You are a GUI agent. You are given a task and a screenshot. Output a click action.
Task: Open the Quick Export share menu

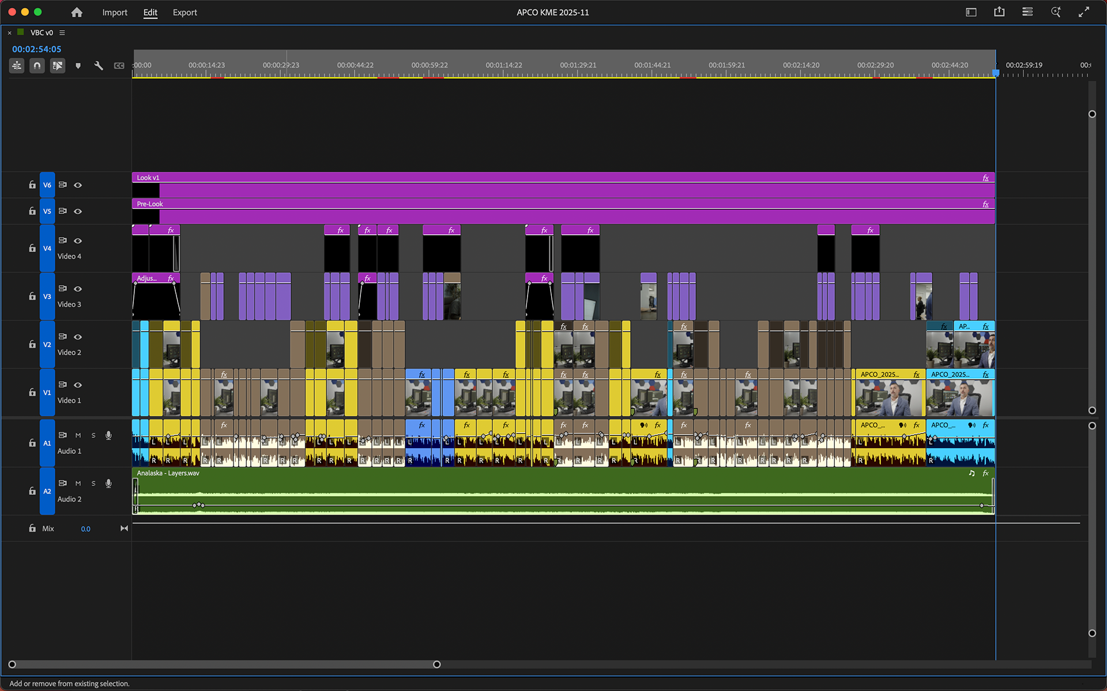[x=999, y=12]
